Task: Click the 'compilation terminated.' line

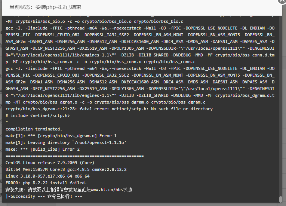Action: [34, 129]
